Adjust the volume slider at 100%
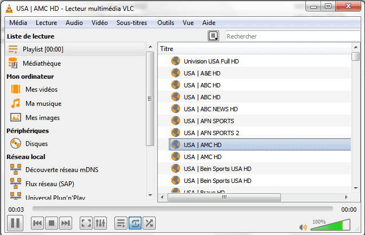 (330, 225)
